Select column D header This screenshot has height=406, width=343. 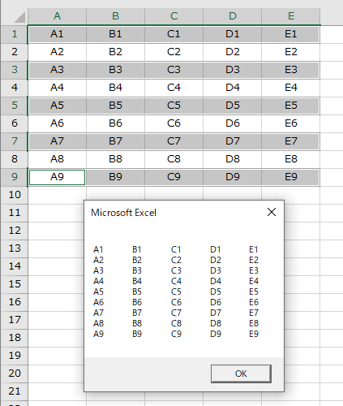tap(233, 16)
